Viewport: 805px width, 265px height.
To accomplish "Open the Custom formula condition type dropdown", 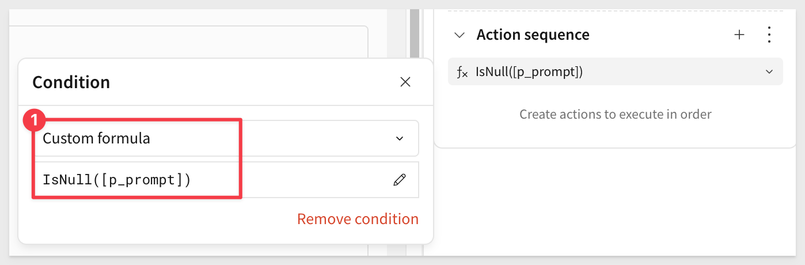I will [225, 138].
